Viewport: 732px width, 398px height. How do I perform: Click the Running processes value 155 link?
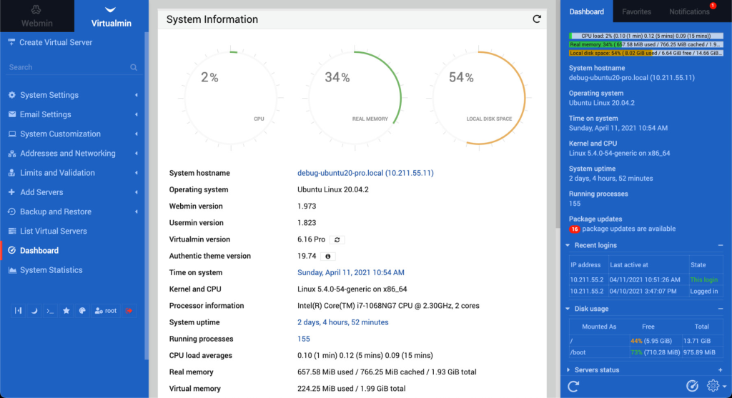coord(304,339)
